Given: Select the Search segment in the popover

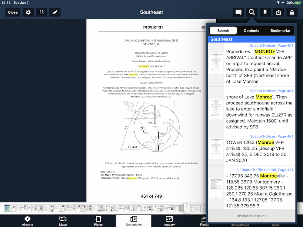Looking at the screenshot, I should pyautogui.click(x=223, y=31).
